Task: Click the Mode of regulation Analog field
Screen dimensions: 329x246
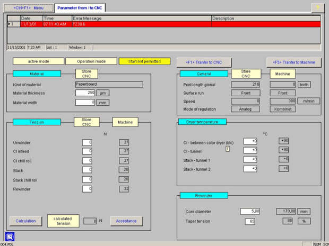Action: point(245,109)
